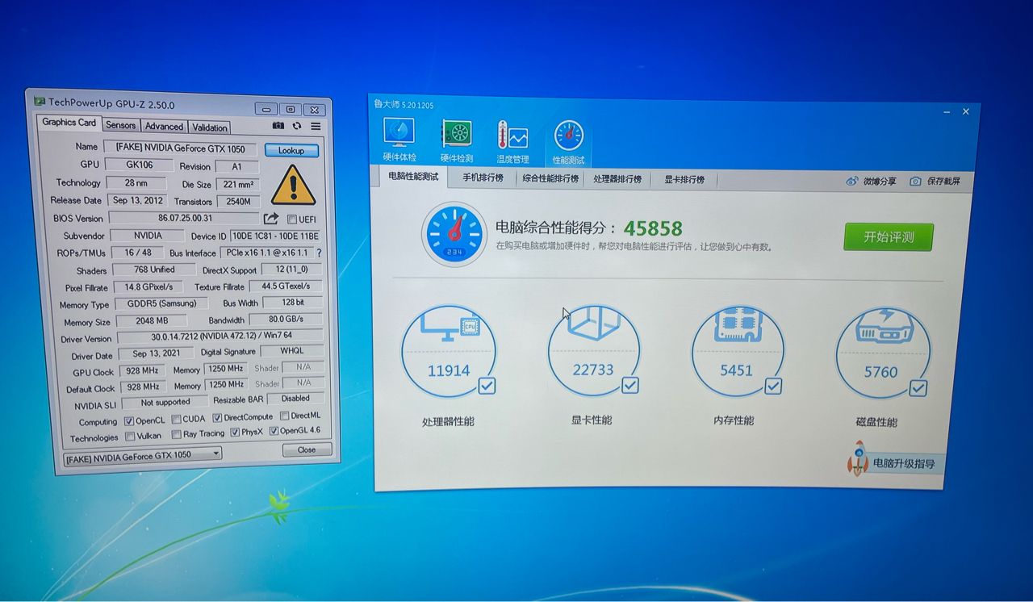Screen dimensions: 1033x602
Task: Toggle the PhysX checkbox
Action: coord(235,433)
